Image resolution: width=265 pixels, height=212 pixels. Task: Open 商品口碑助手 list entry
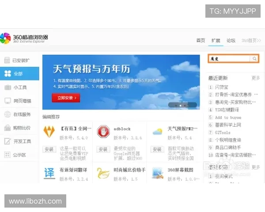(228, 148)
